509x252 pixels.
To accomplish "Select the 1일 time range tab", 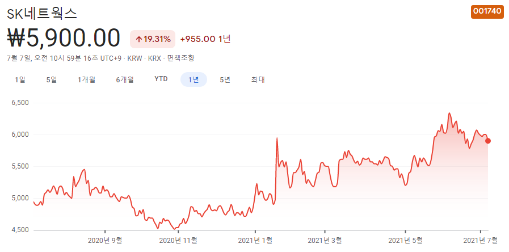I will pos(20,79).
